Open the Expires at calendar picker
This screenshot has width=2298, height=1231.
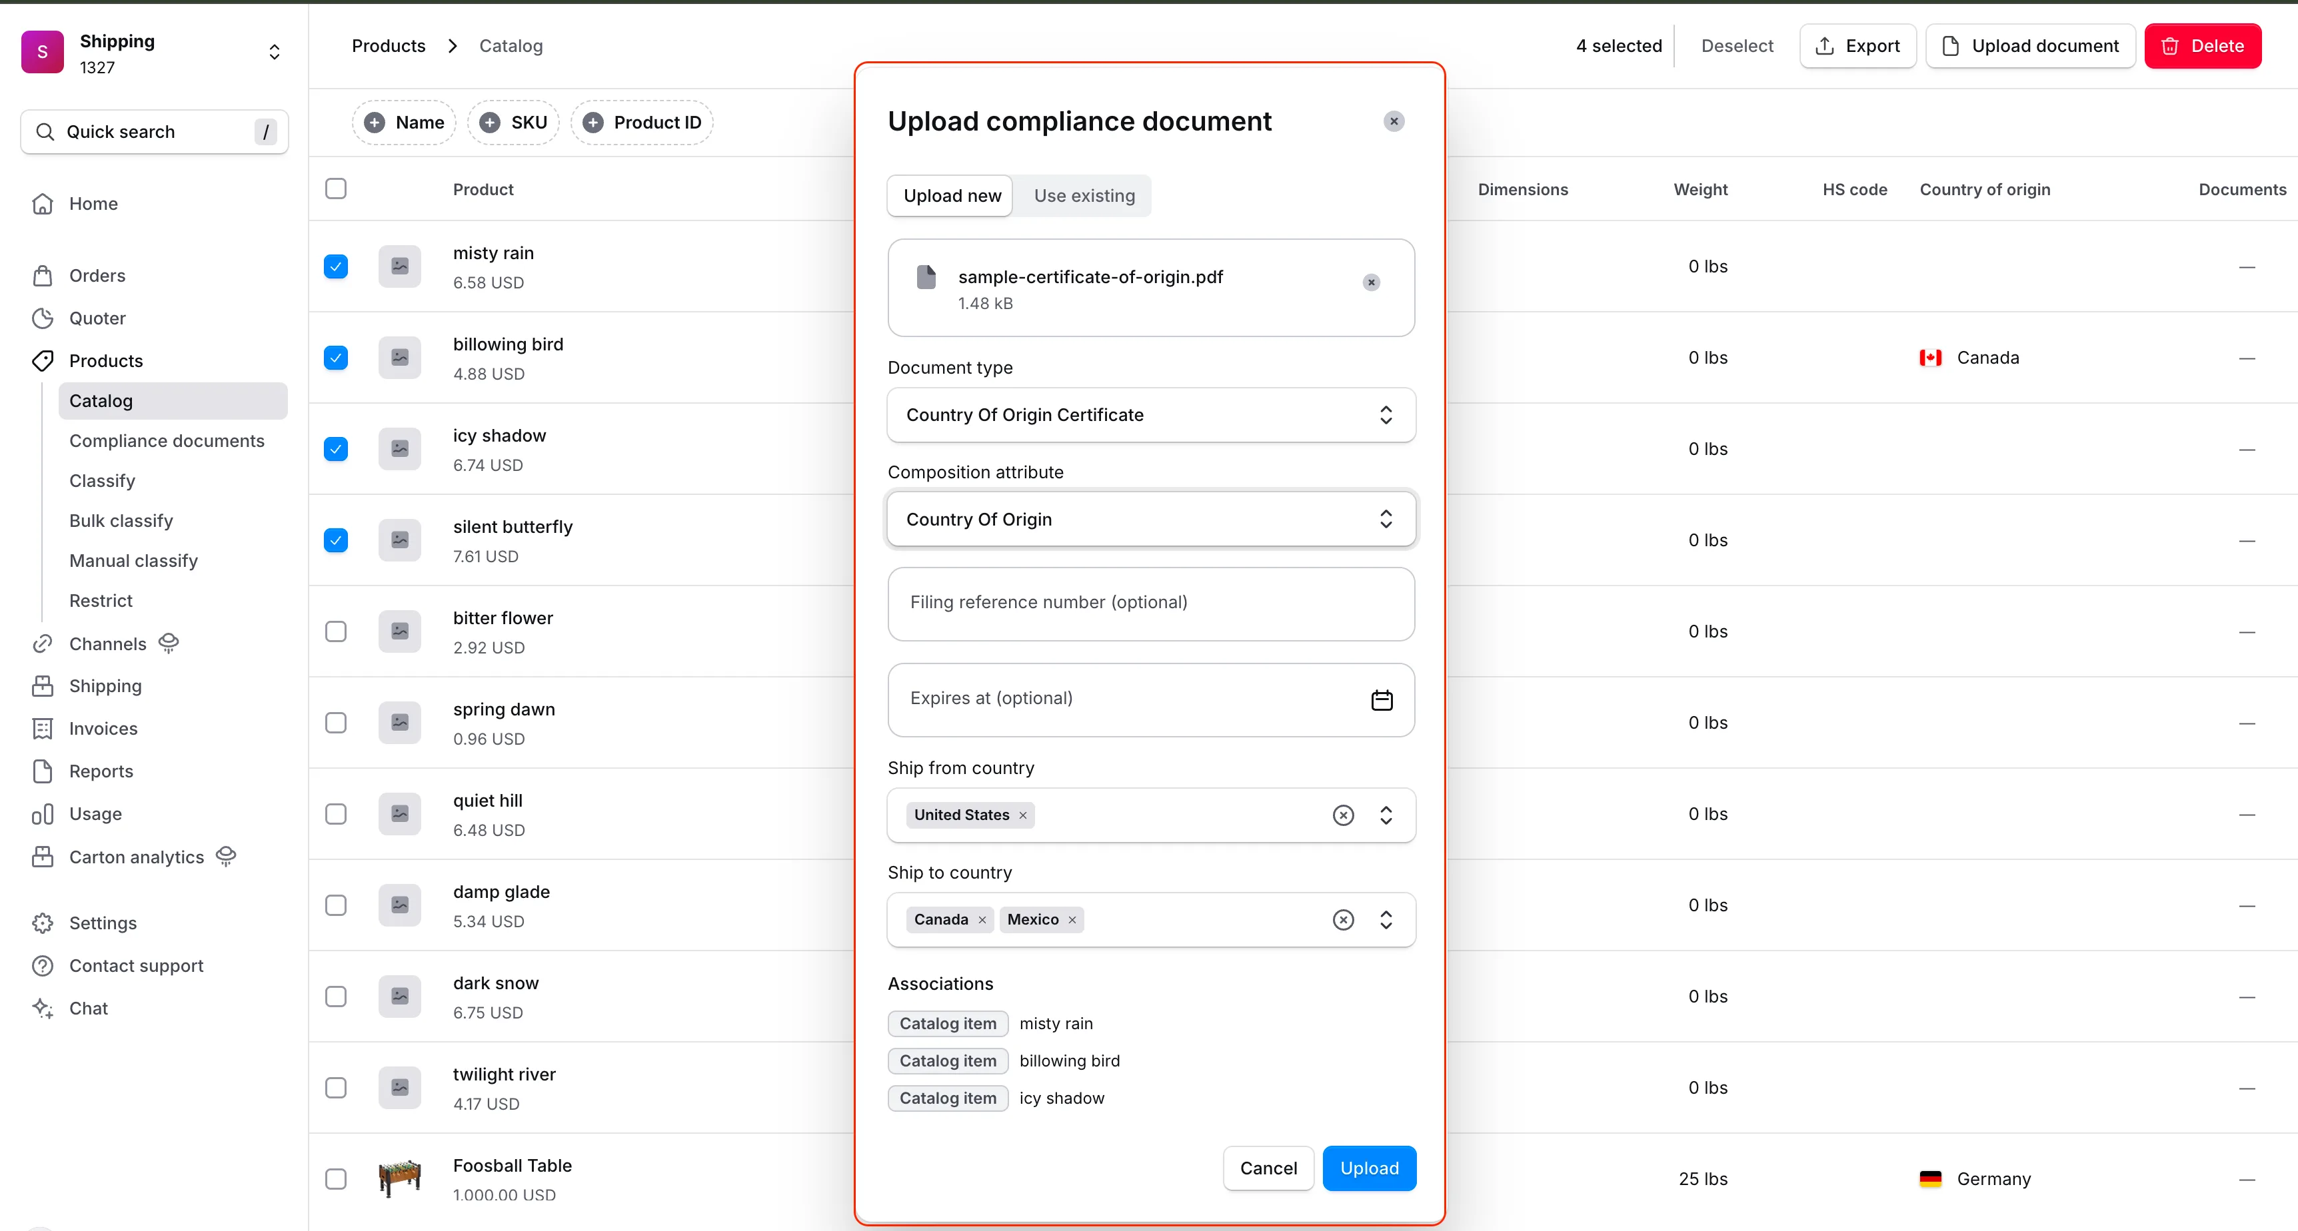click(x=1381, y=699)
